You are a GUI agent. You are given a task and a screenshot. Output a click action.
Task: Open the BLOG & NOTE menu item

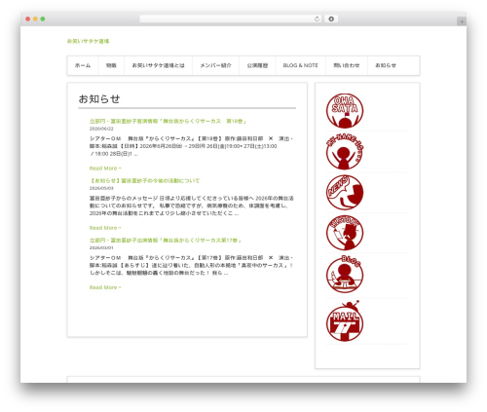(x=301, y=65)
